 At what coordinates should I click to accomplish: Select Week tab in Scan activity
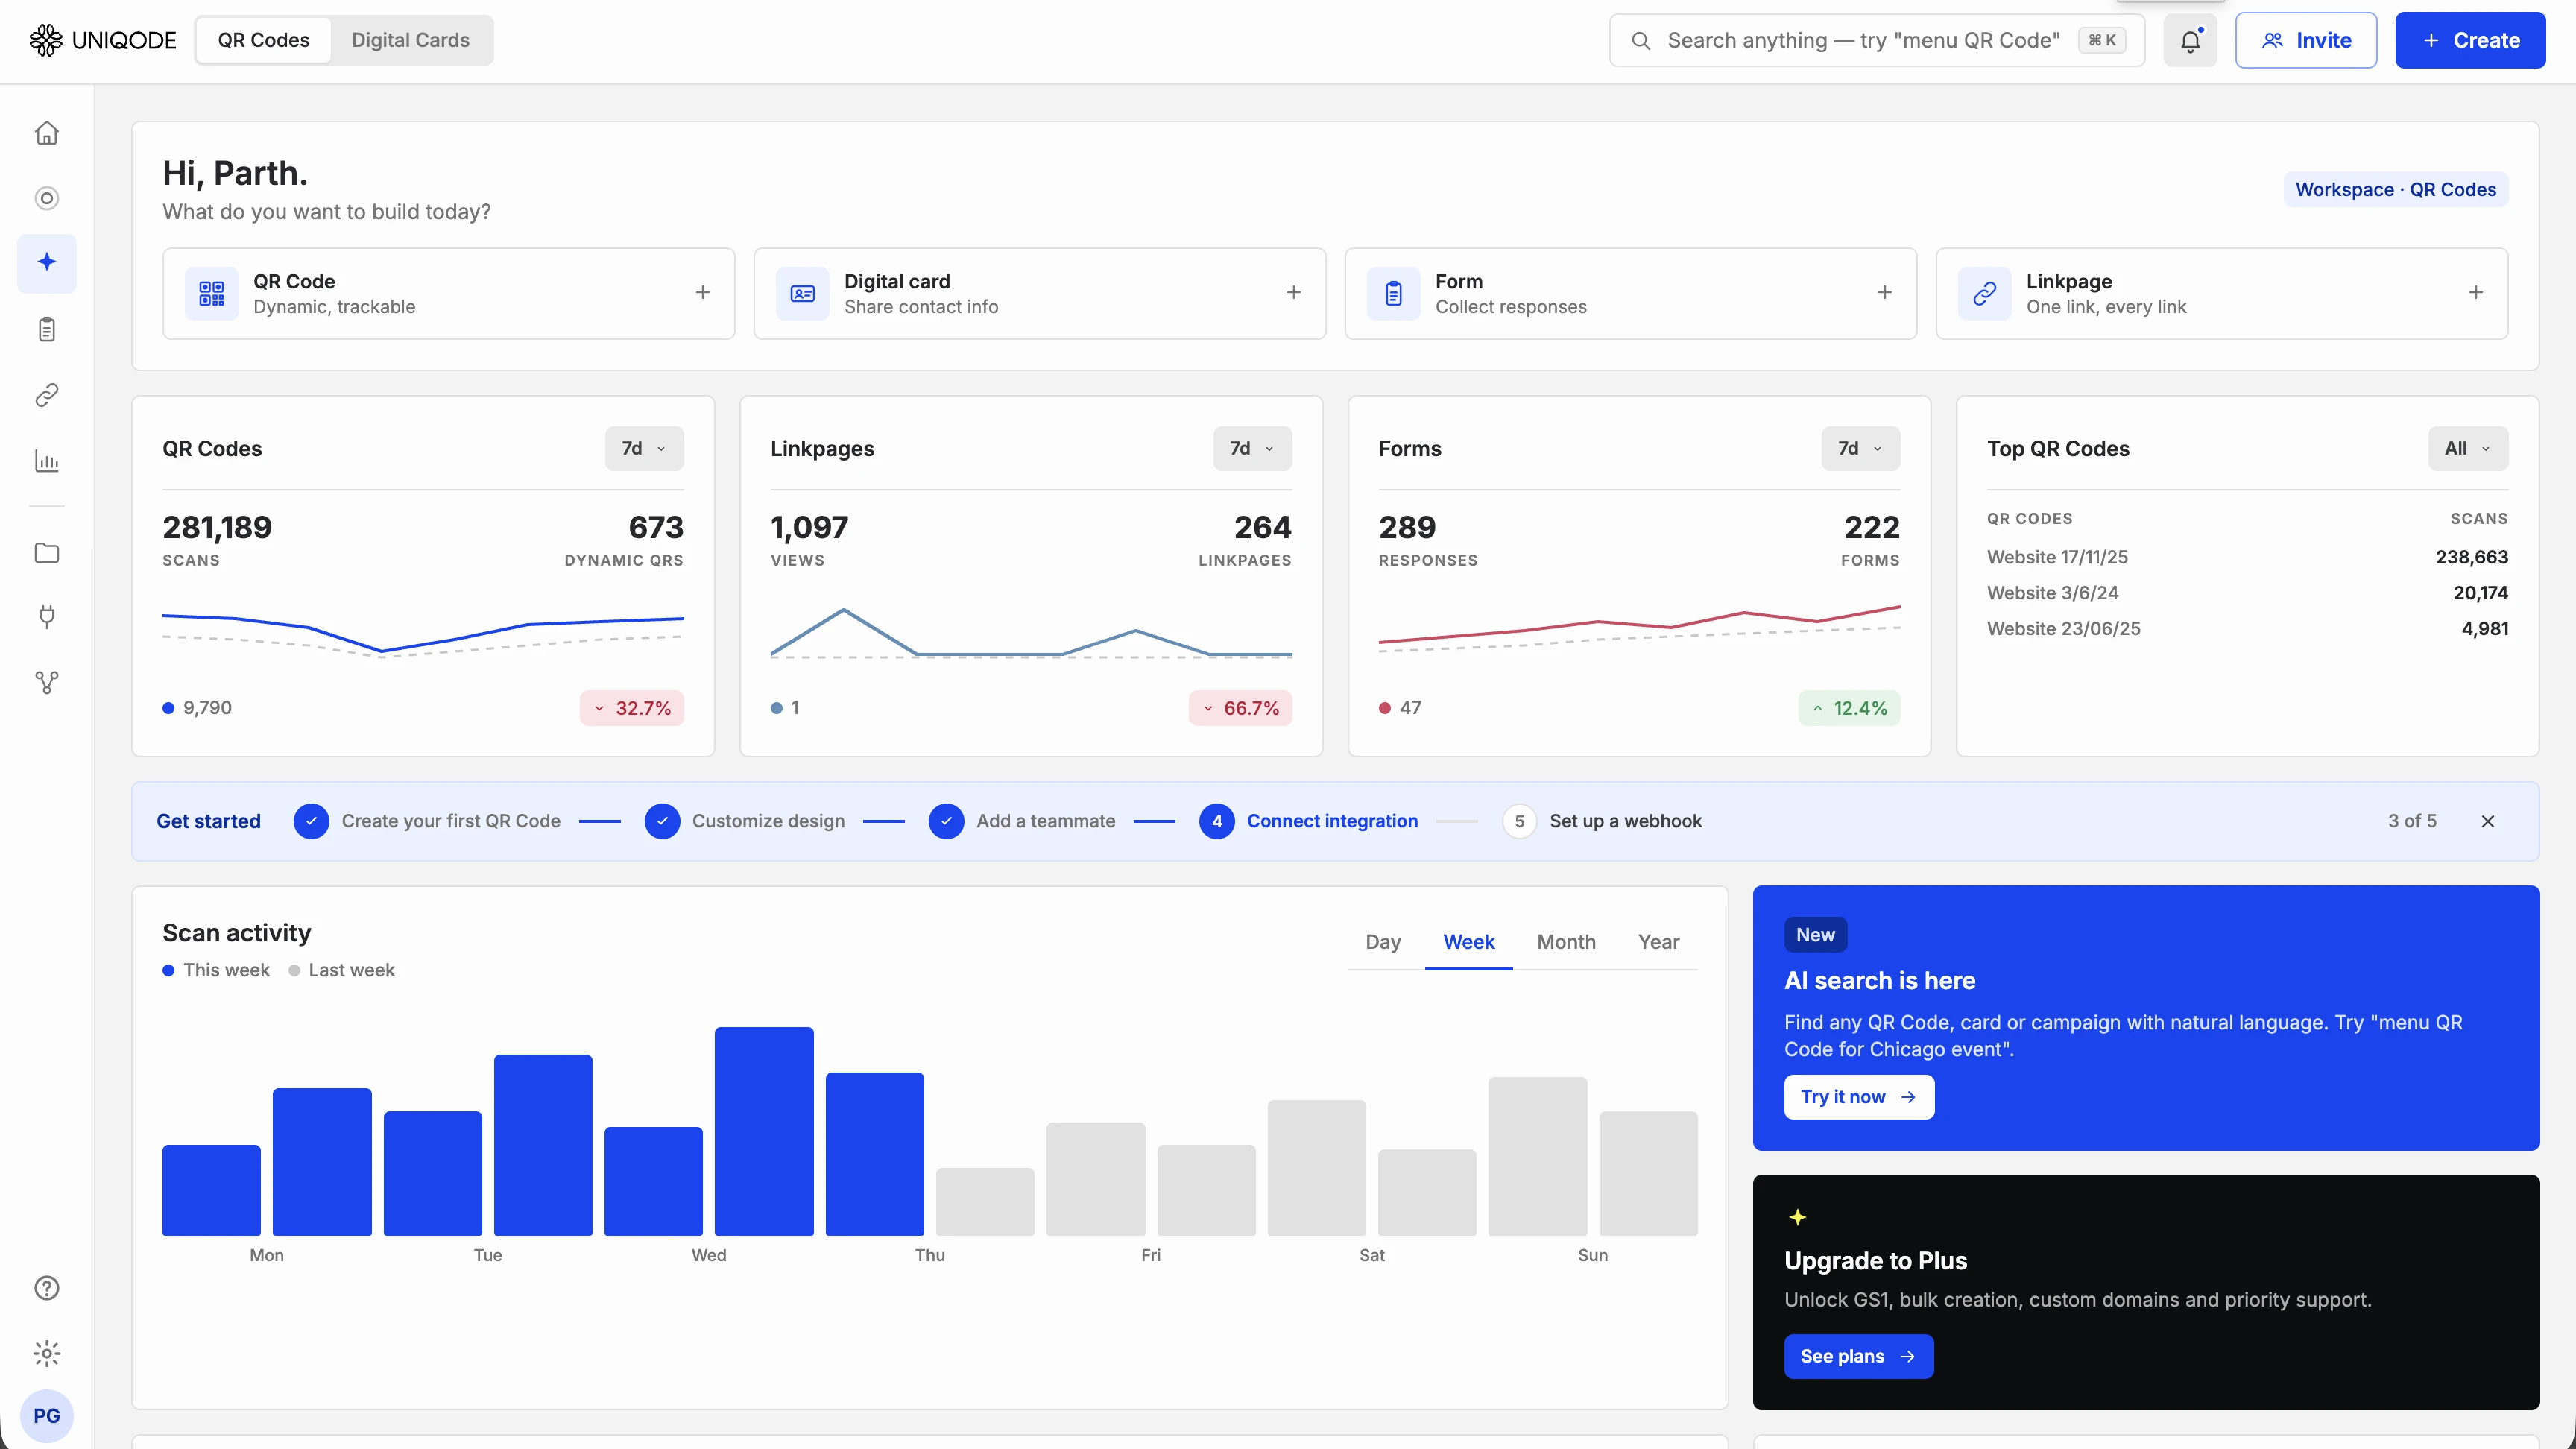[1468, 942]
